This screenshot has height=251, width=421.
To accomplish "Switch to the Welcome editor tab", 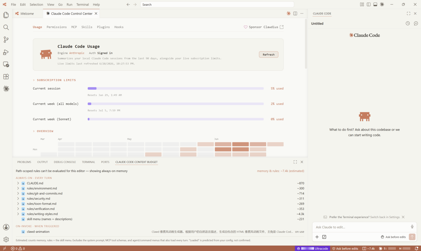I will (27, 13).
